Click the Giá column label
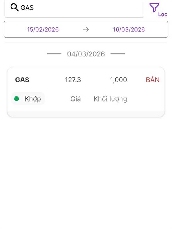This screenshot has height=229, width=172. click(x=75, y=99)
